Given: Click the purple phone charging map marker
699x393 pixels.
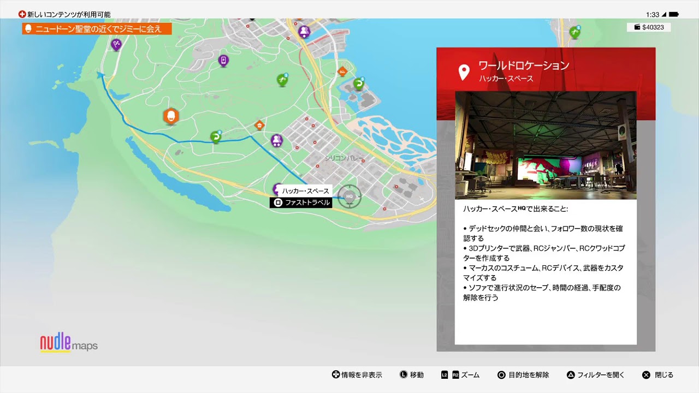Looking at the screenshot, I should coord(223,60).
